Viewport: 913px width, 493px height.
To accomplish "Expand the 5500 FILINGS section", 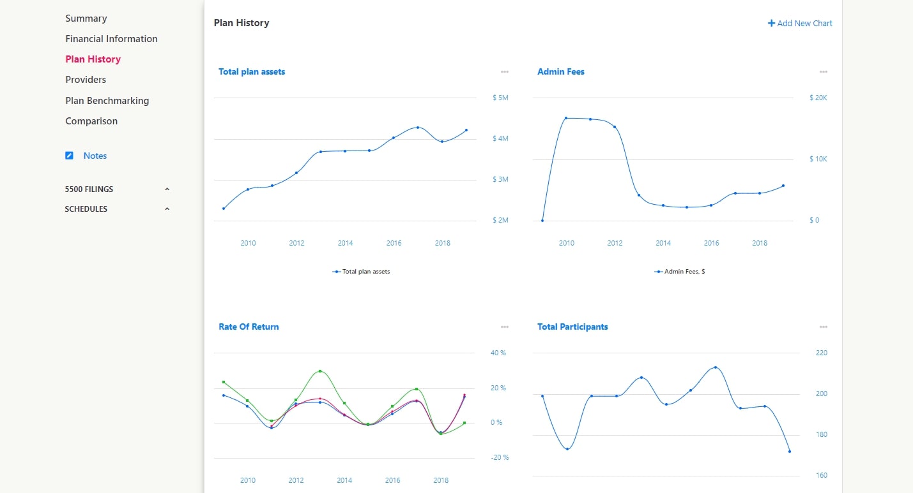I will pyautogui.click(x=167, y=189).
